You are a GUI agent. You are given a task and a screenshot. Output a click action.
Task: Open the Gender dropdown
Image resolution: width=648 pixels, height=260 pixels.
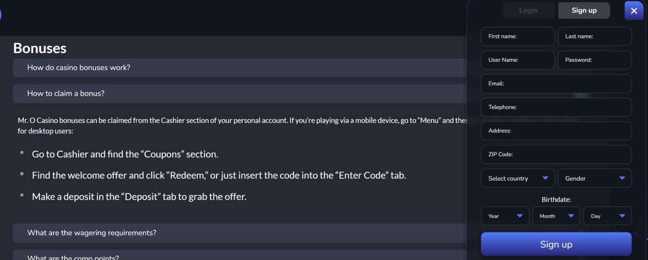tap(594, 178)
